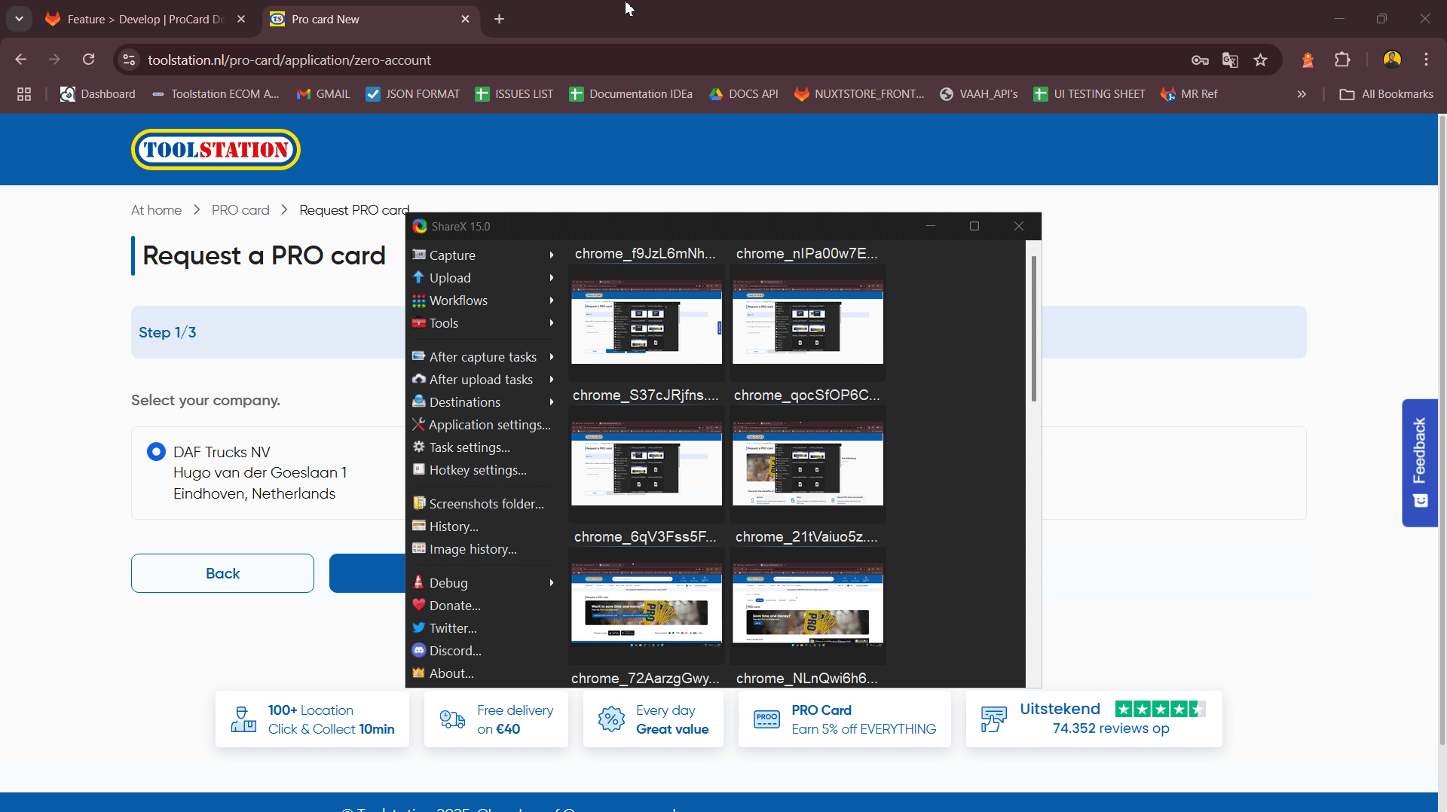The image size is (1447, 812).
Task: Select the DAF Trucks NV radio button
Action: coord(156,452)
